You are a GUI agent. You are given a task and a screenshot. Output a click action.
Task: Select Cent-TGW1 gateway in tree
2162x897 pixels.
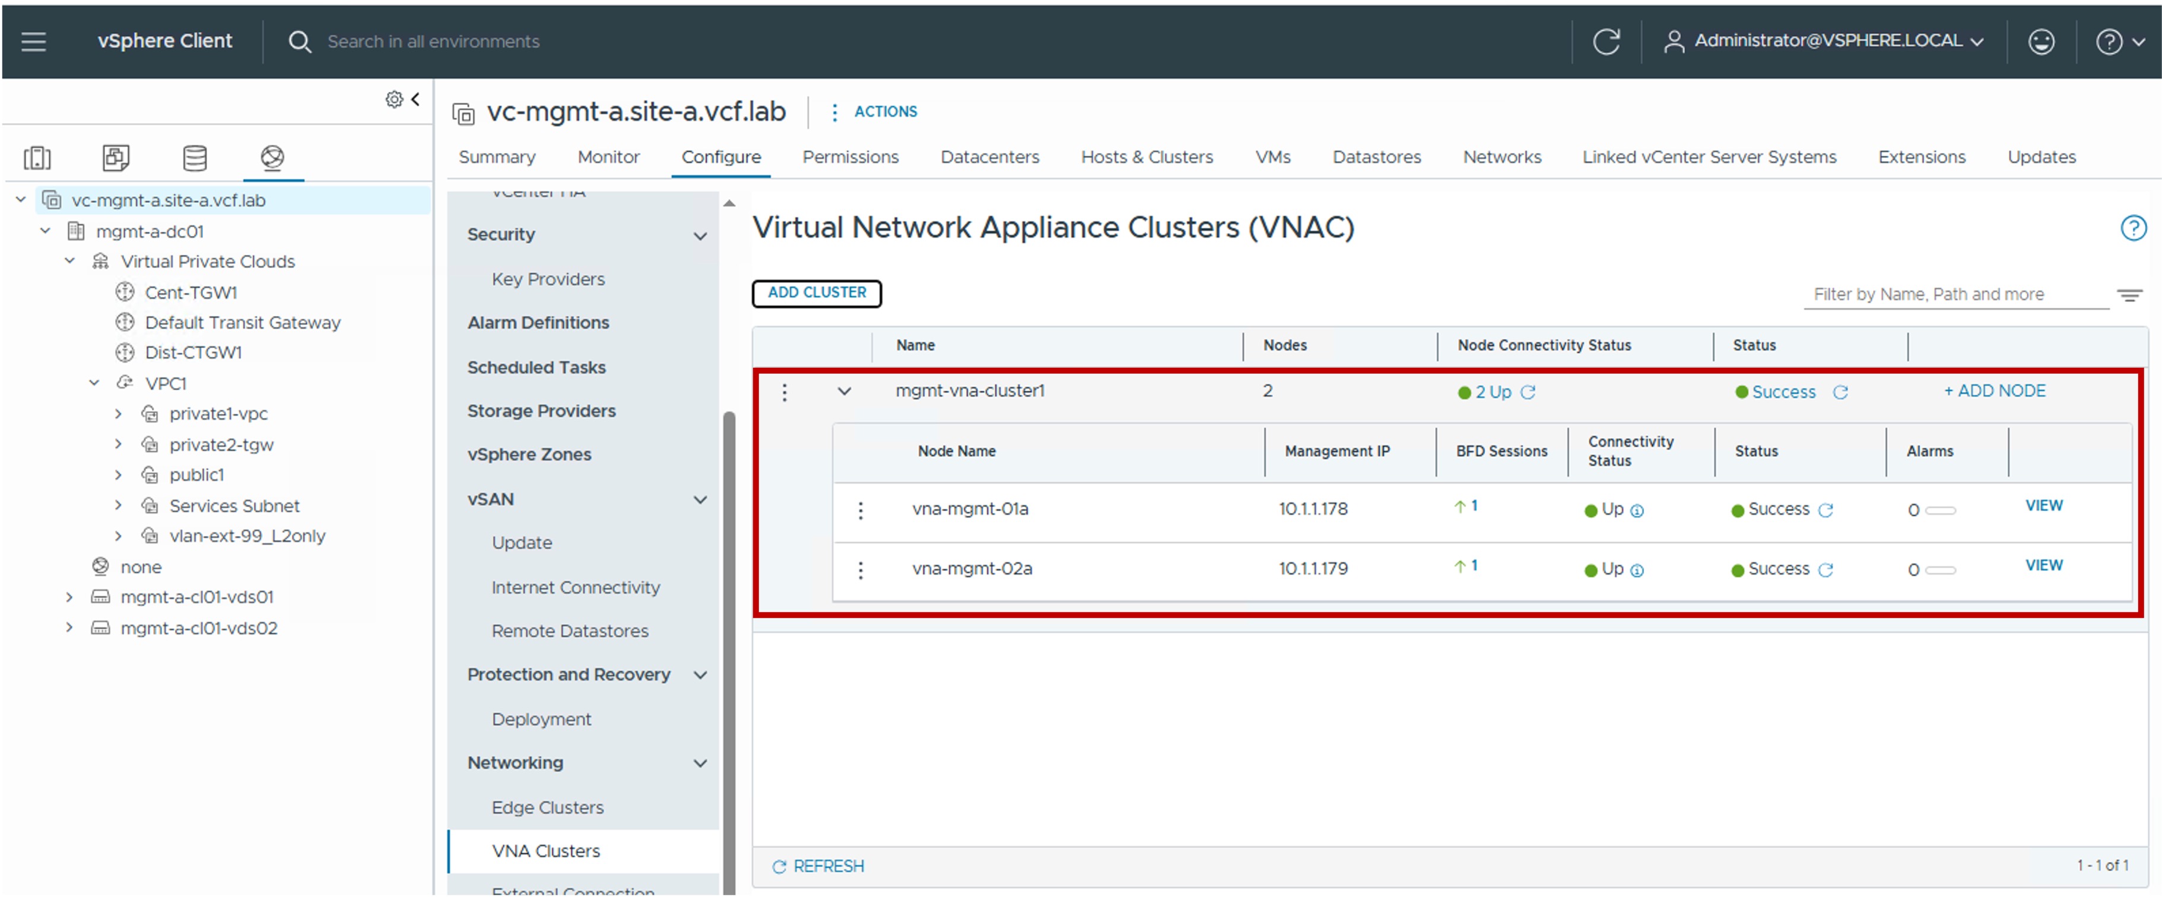[x=191, y=292]
